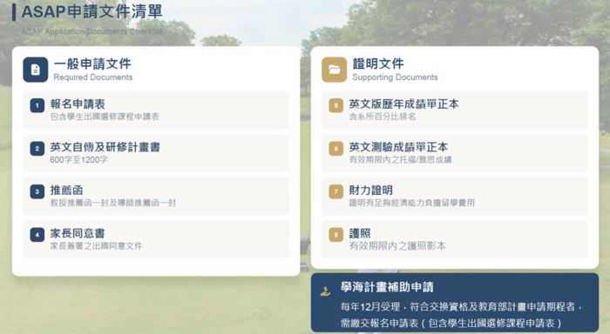
Task: Select the 護照 item title
Action: coord(360,233)
